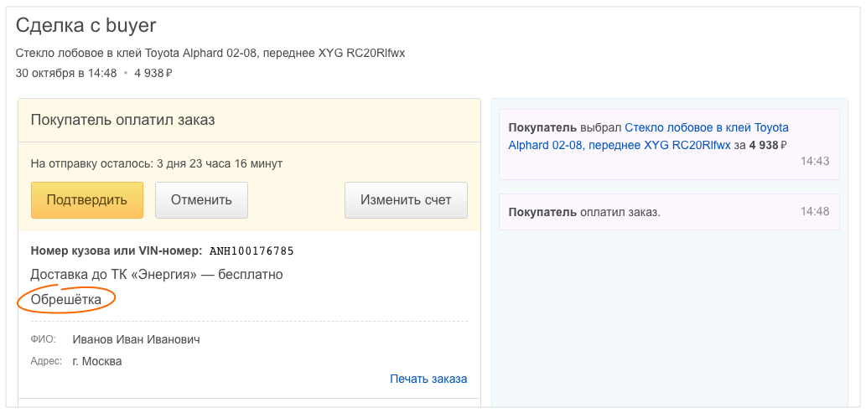The height and width of the screenshot is (413, 866).
Task: Click the 14:43 message timestamp
Action: point(814,161)
